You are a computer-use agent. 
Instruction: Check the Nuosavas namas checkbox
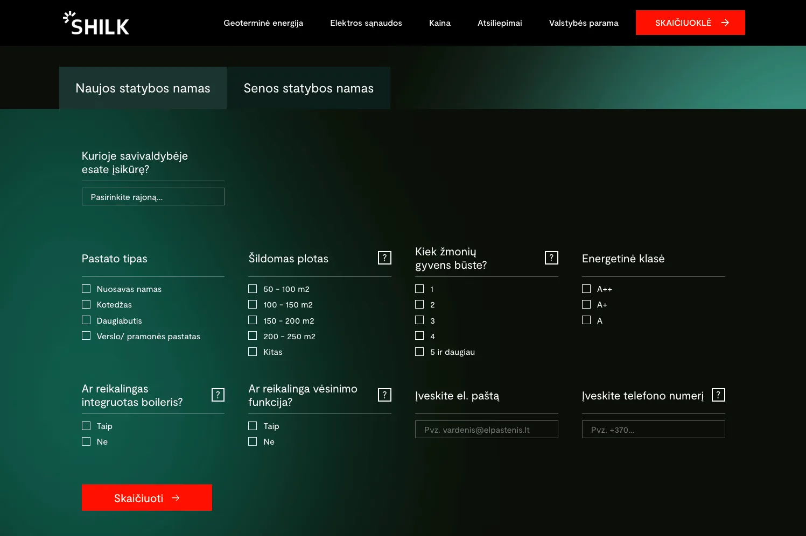pos(86,289)
